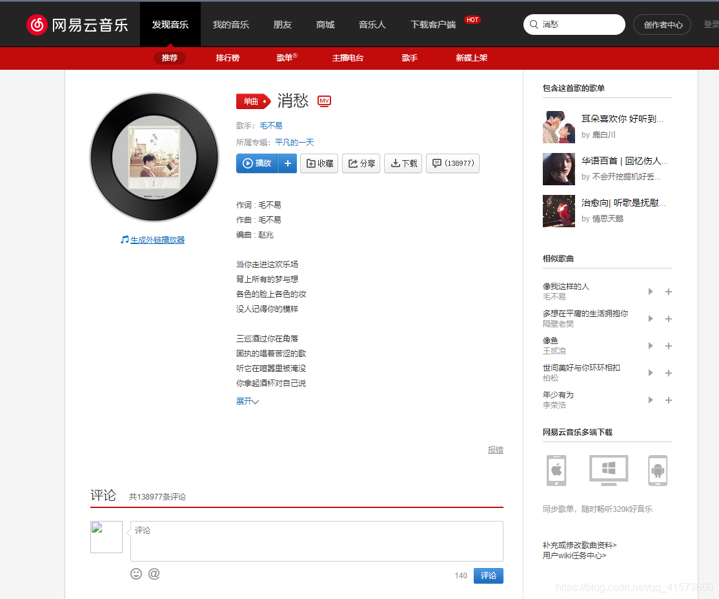Viewport: 719px width, 599px height.
Task: Submit comment with blue 评论 button
Action: click(x=489, y=576)
